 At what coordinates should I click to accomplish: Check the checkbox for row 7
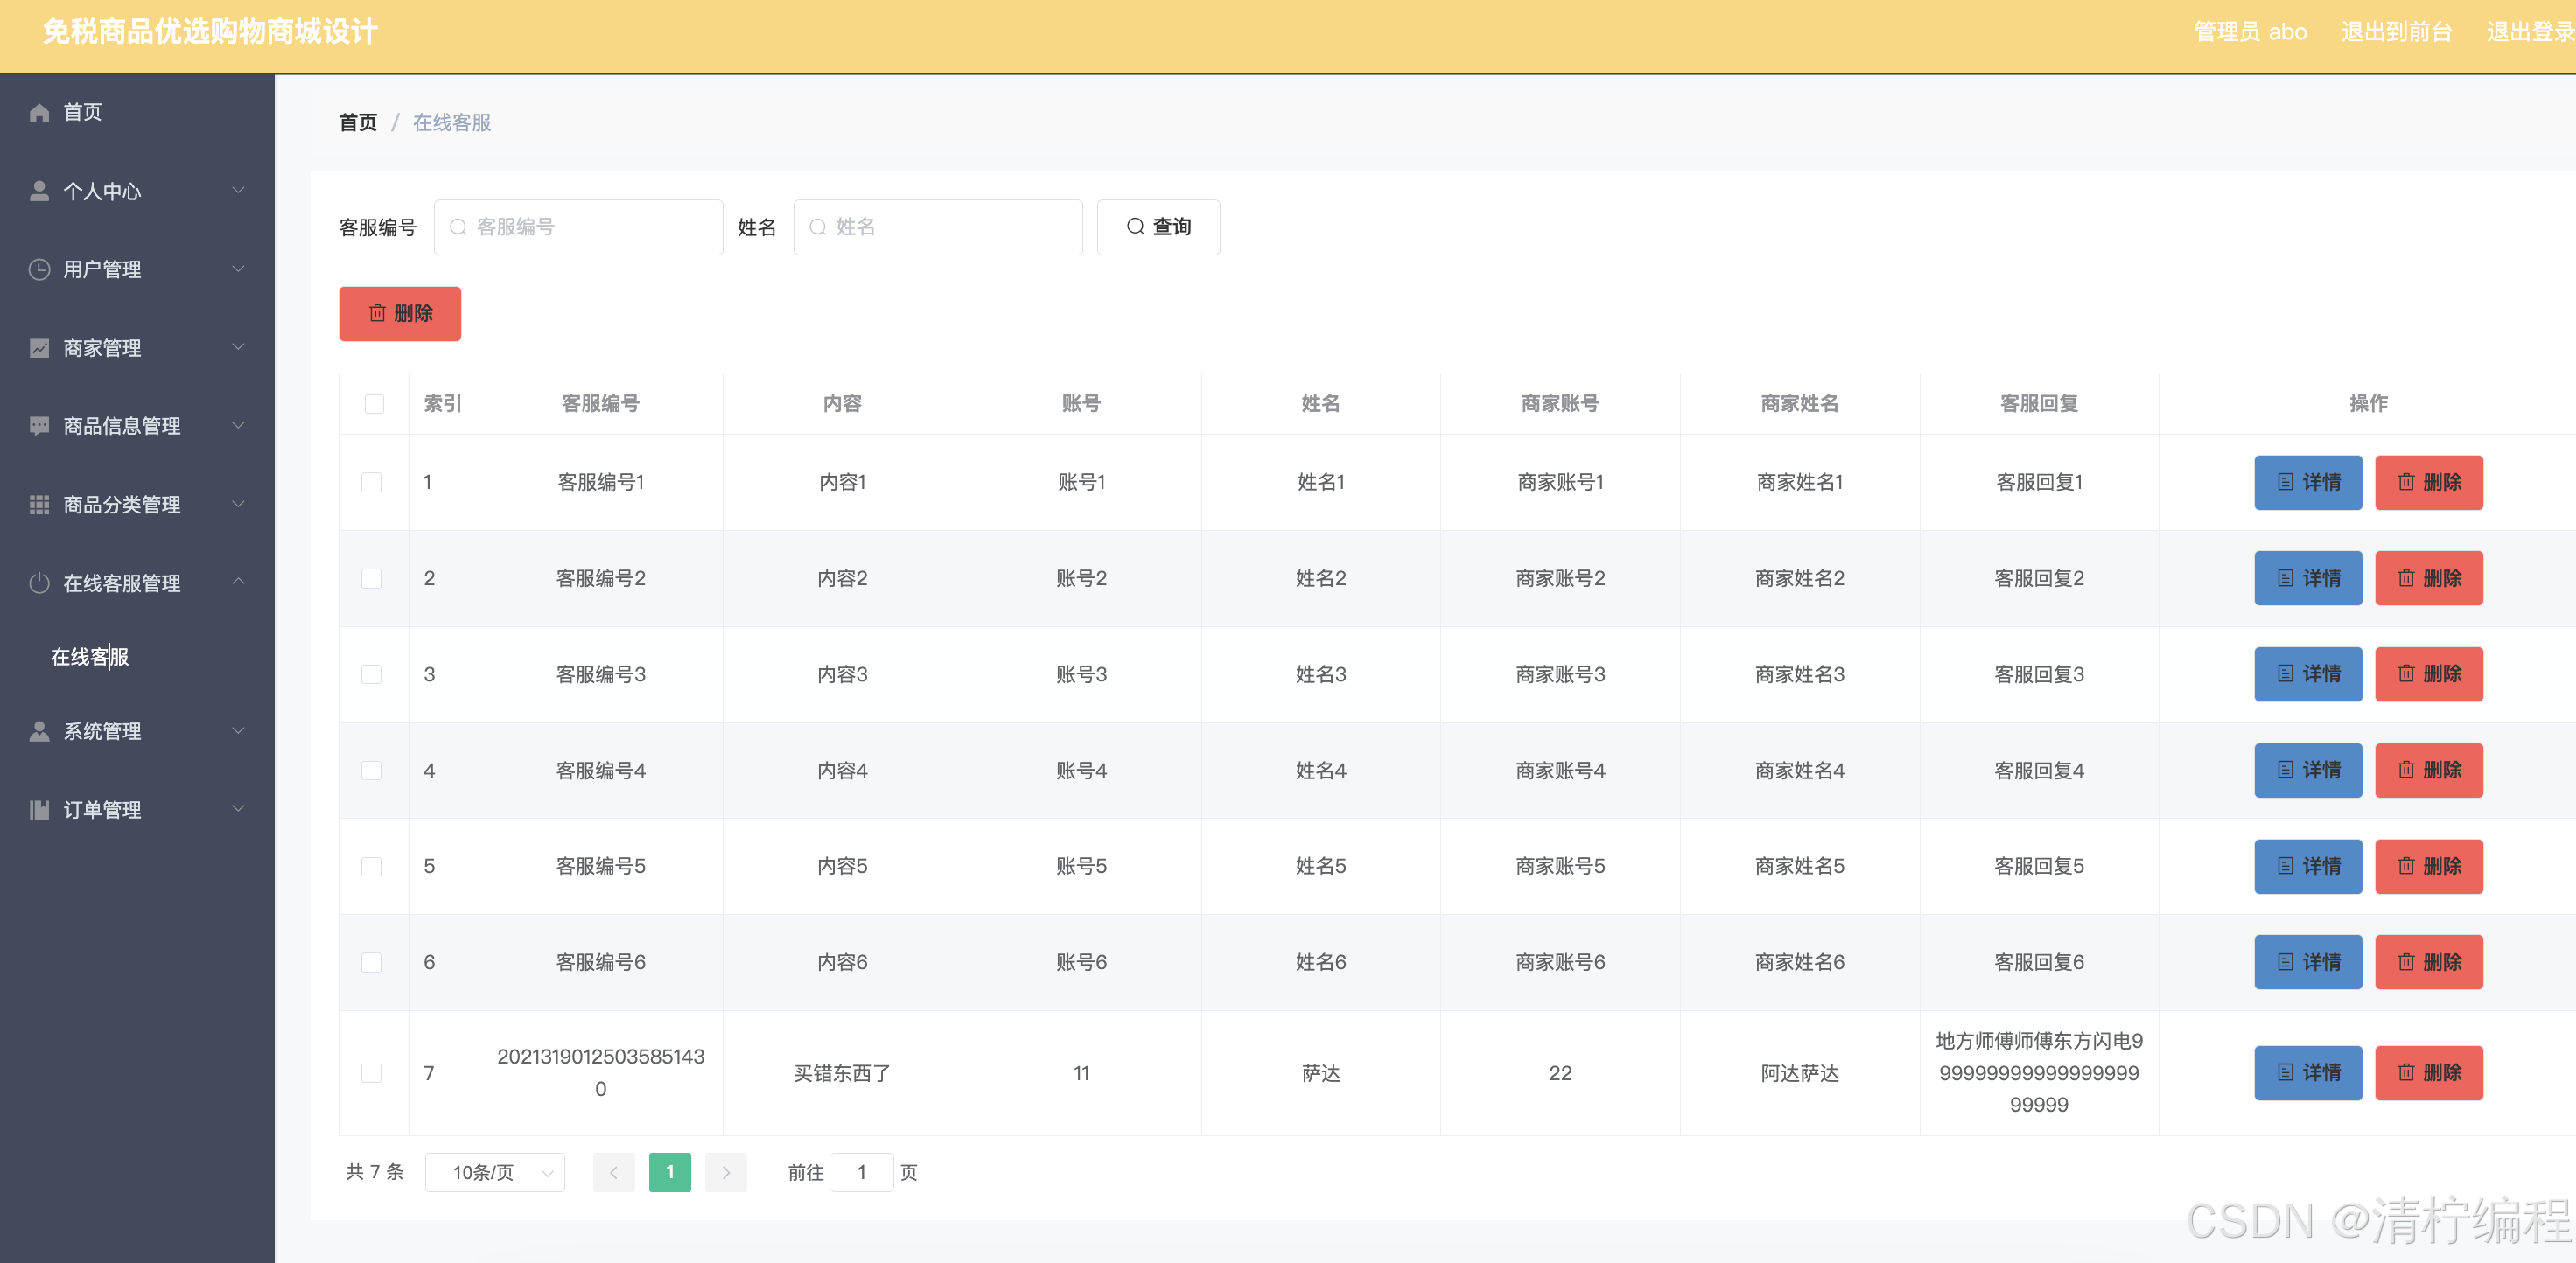click(x=371, y=1073)
